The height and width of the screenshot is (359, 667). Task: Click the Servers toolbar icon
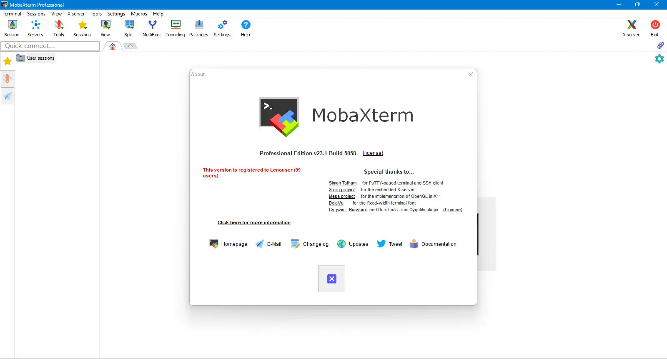coord(35,28)
